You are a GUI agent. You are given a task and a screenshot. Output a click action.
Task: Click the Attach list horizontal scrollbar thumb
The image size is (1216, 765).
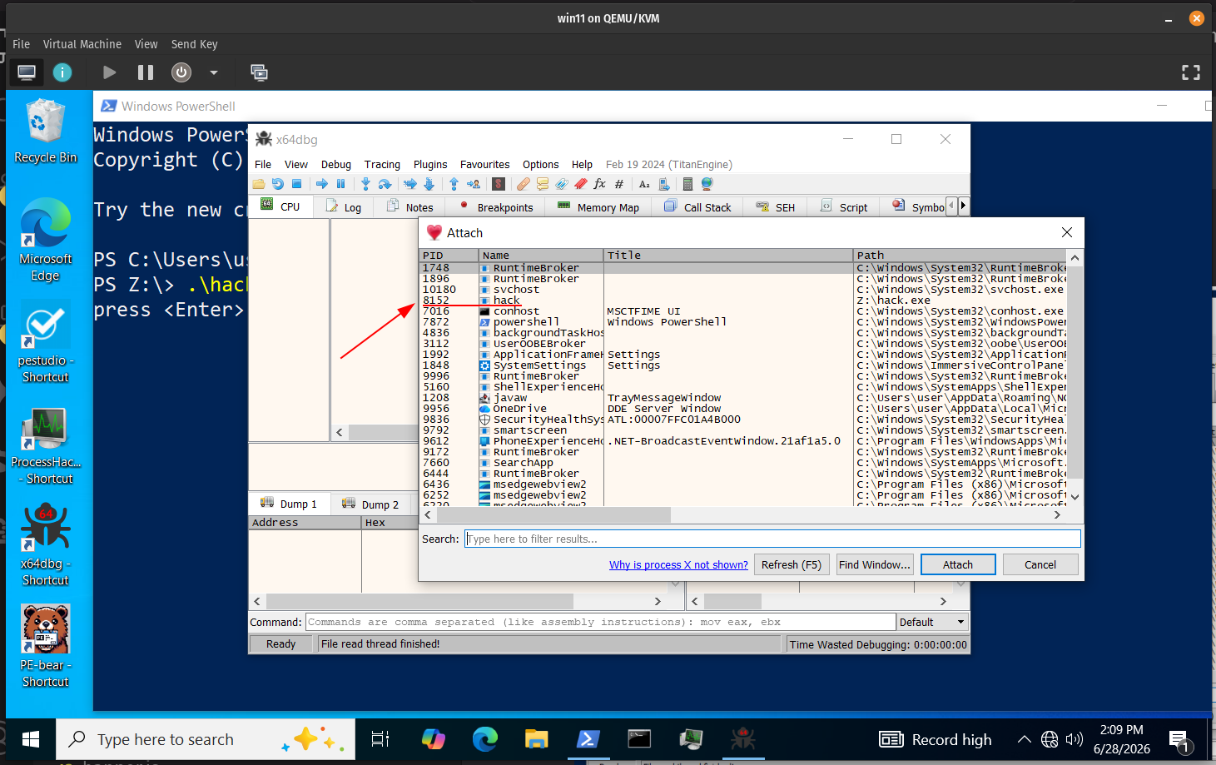(x=553, y=515)
